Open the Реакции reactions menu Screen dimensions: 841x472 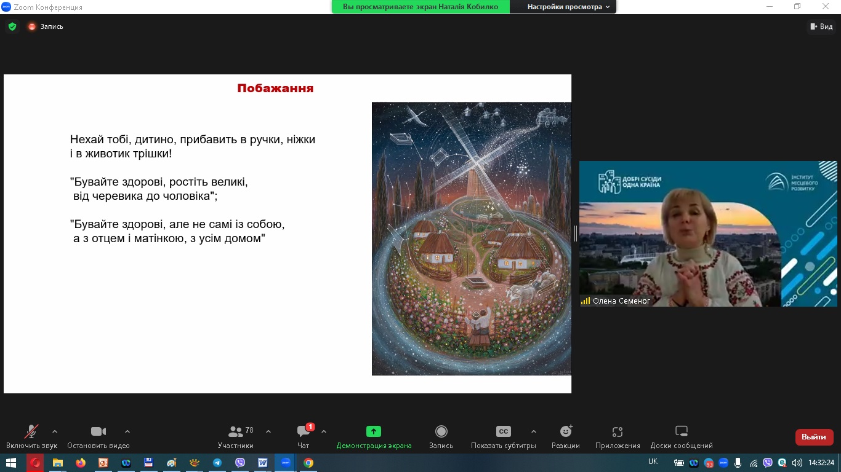click(x=566, y=432)
